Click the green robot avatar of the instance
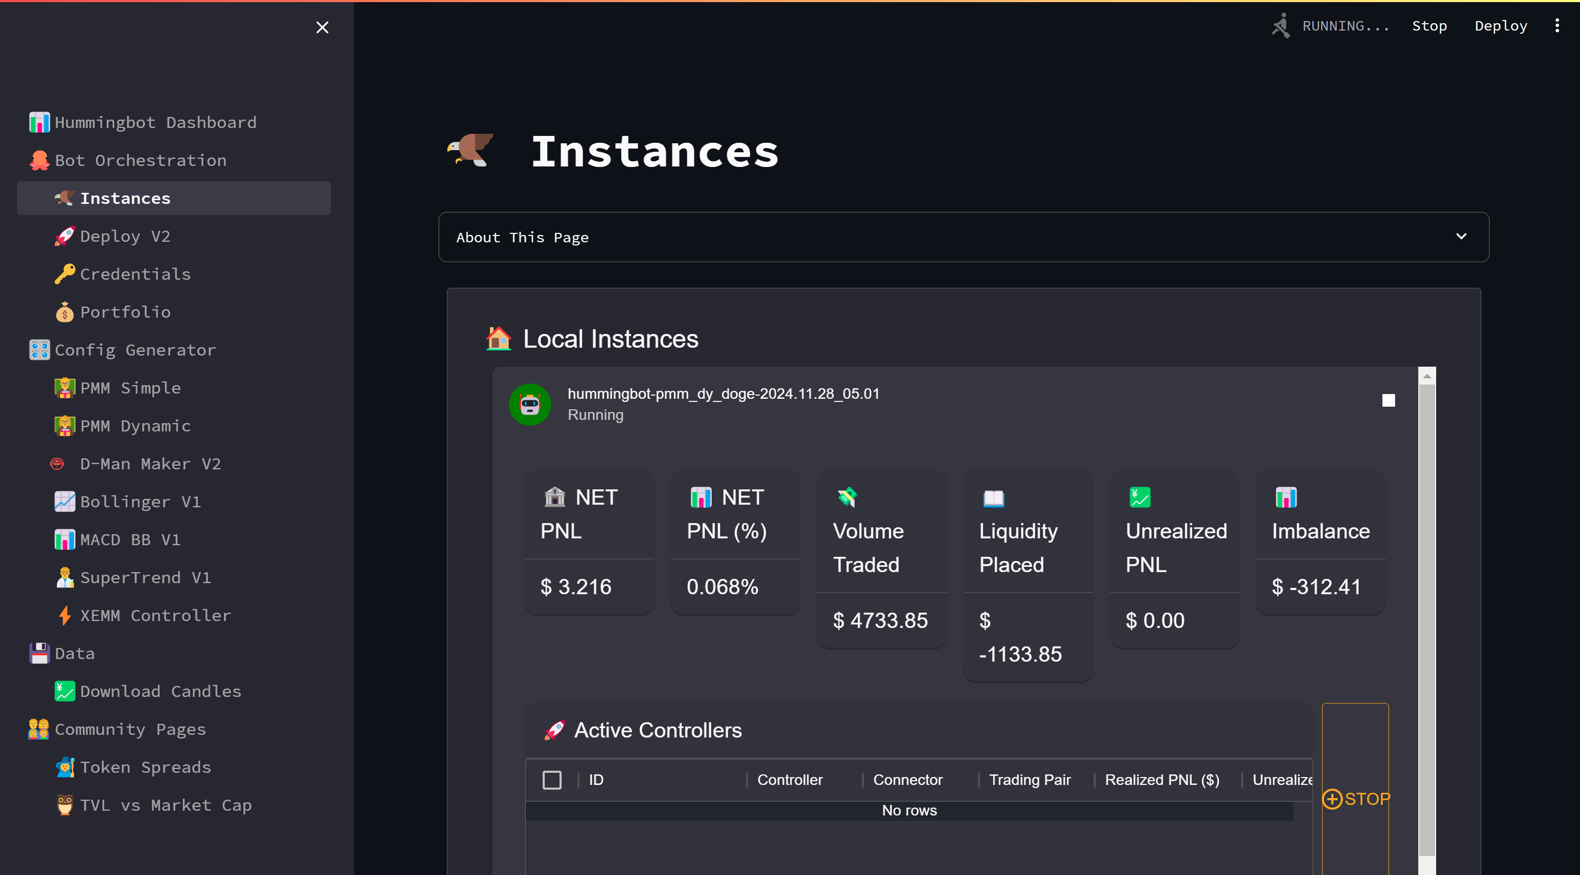Viewport: 1580px width, 875px height. (x=530, y=405)
